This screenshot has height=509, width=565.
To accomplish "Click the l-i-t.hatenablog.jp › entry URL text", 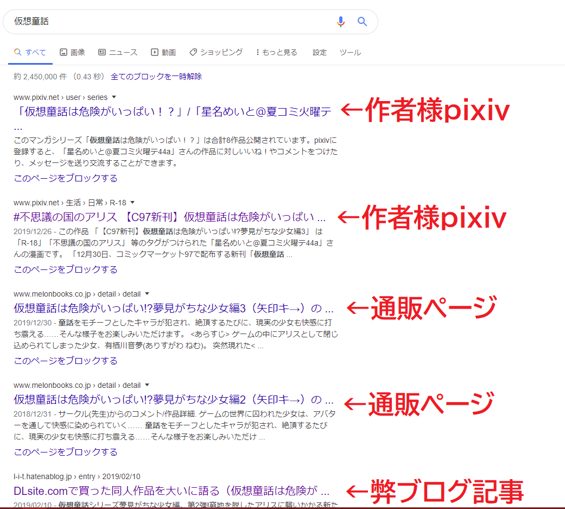I will (77, 476).
